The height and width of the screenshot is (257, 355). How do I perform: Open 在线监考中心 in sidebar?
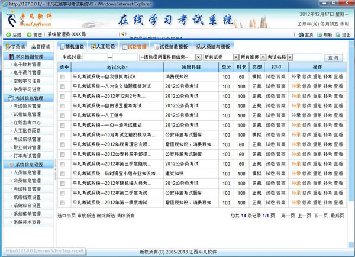27,123
